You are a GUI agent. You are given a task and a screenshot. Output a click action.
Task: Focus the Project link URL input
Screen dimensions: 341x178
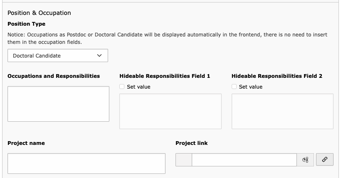[244, 160]
